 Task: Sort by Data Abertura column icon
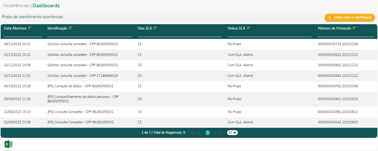30,28
